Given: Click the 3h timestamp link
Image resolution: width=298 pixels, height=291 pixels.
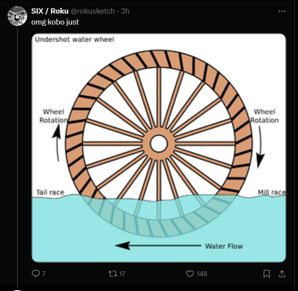Looking at the screenshot, I should 125,11.
